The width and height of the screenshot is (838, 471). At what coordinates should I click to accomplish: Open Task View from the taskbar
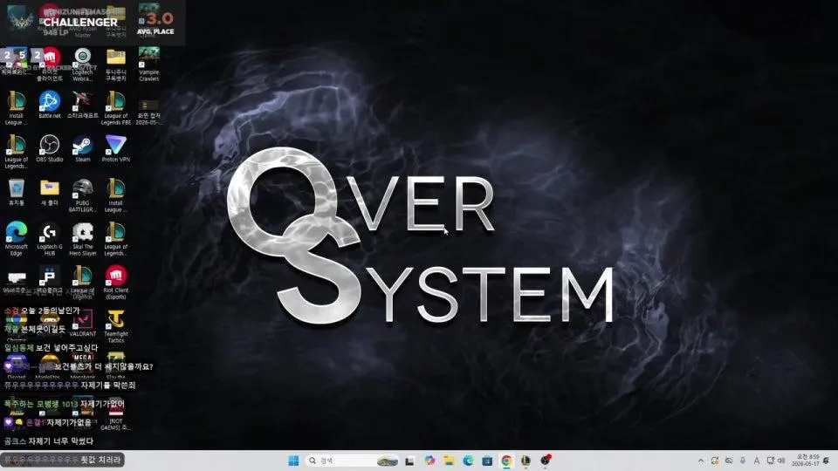410,461
